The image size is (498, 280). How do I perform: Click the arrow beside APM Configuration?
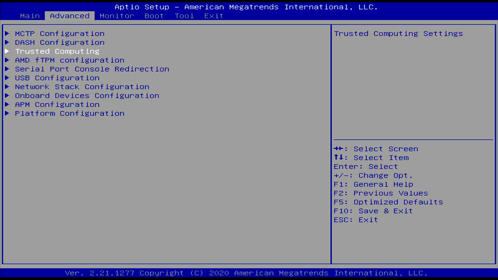(7, 105)
